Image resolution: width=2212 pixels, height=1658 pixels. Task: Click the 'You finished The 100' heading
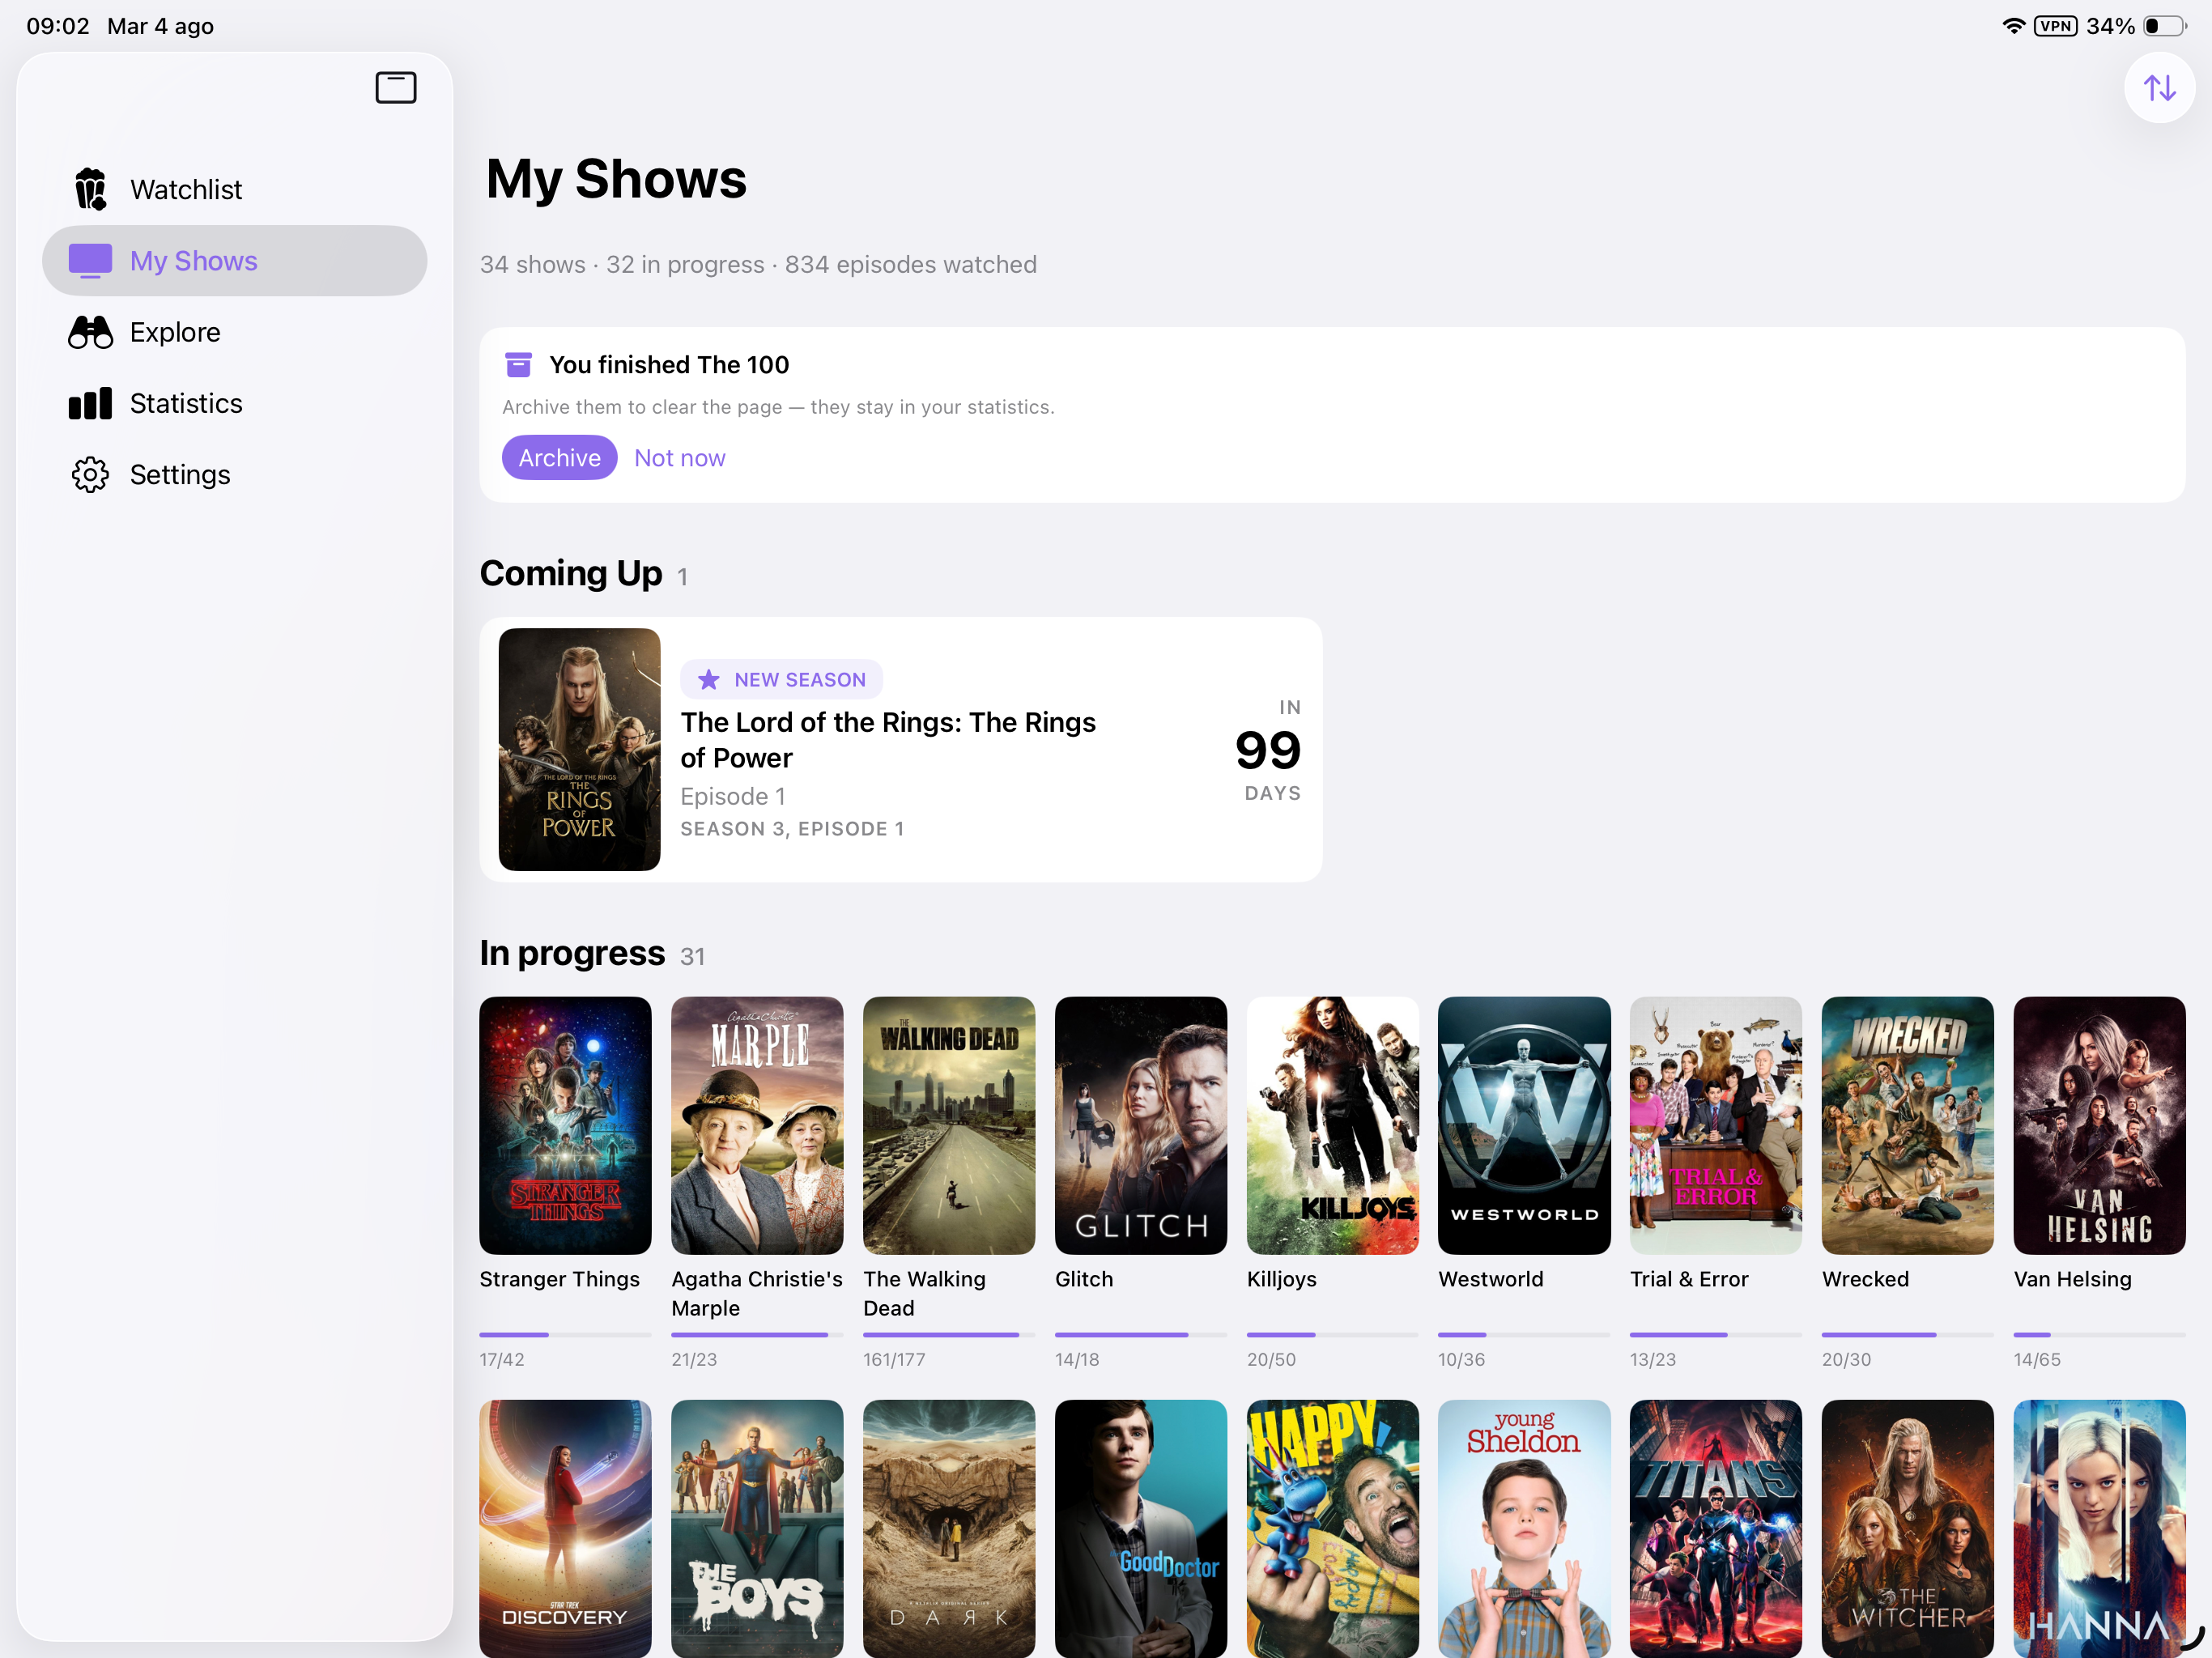669,365
